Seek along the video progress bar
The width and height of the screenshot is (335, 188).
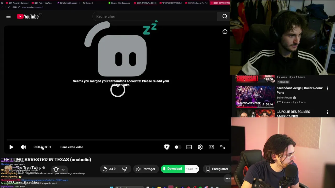pos(118,140)
